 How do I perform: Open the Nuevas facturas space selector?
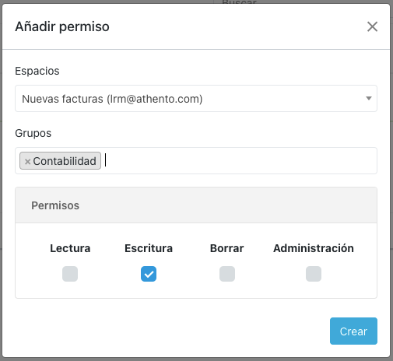[196, 99]
